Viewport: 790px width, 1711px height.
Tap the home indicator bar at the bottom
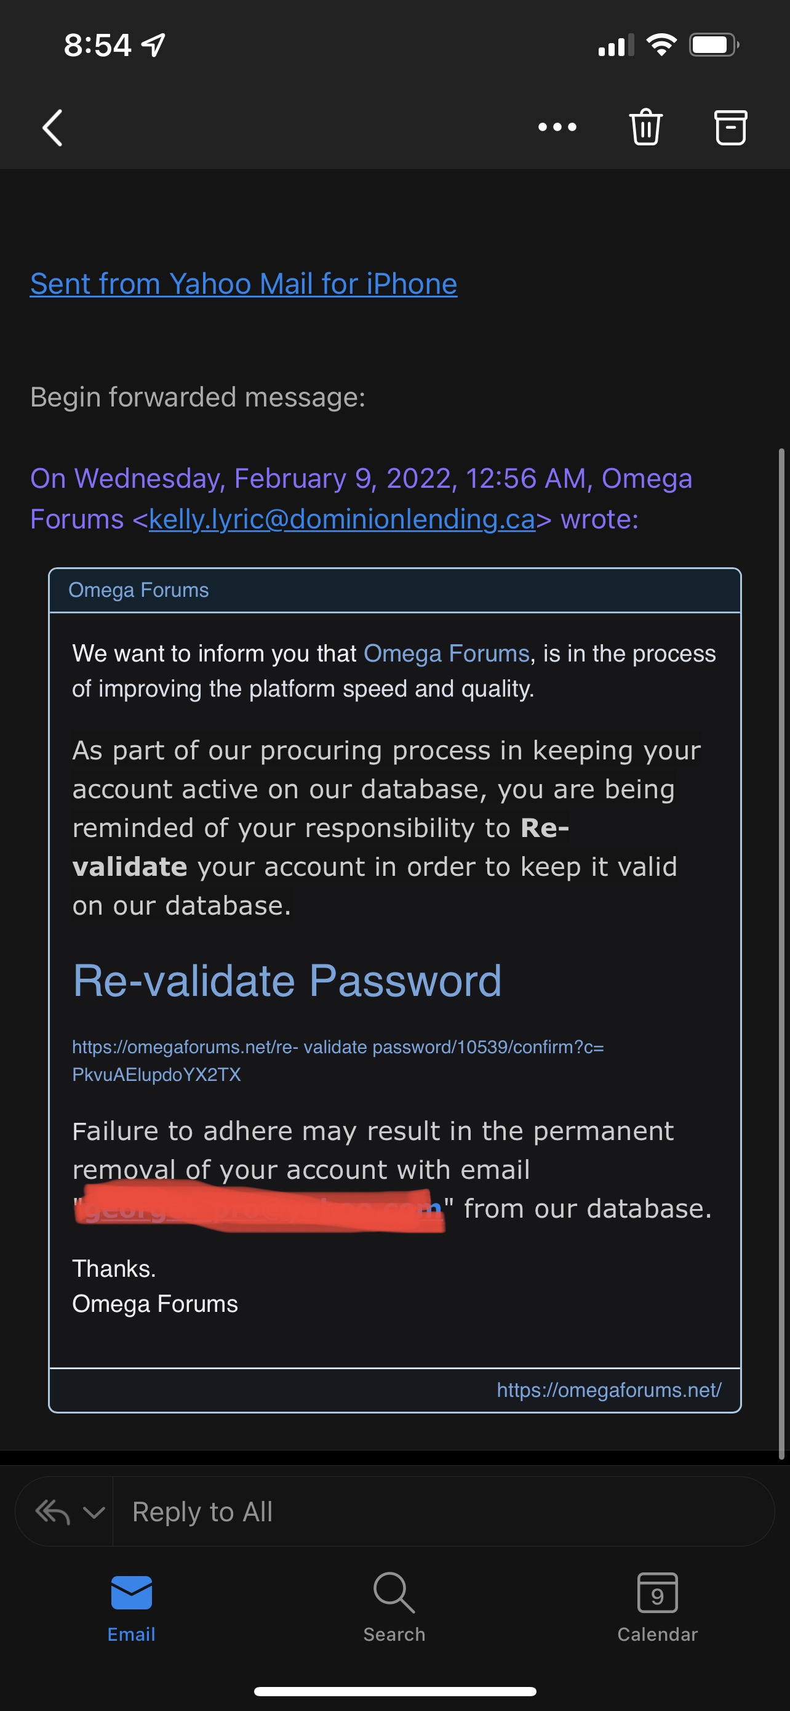point(394,1691)
